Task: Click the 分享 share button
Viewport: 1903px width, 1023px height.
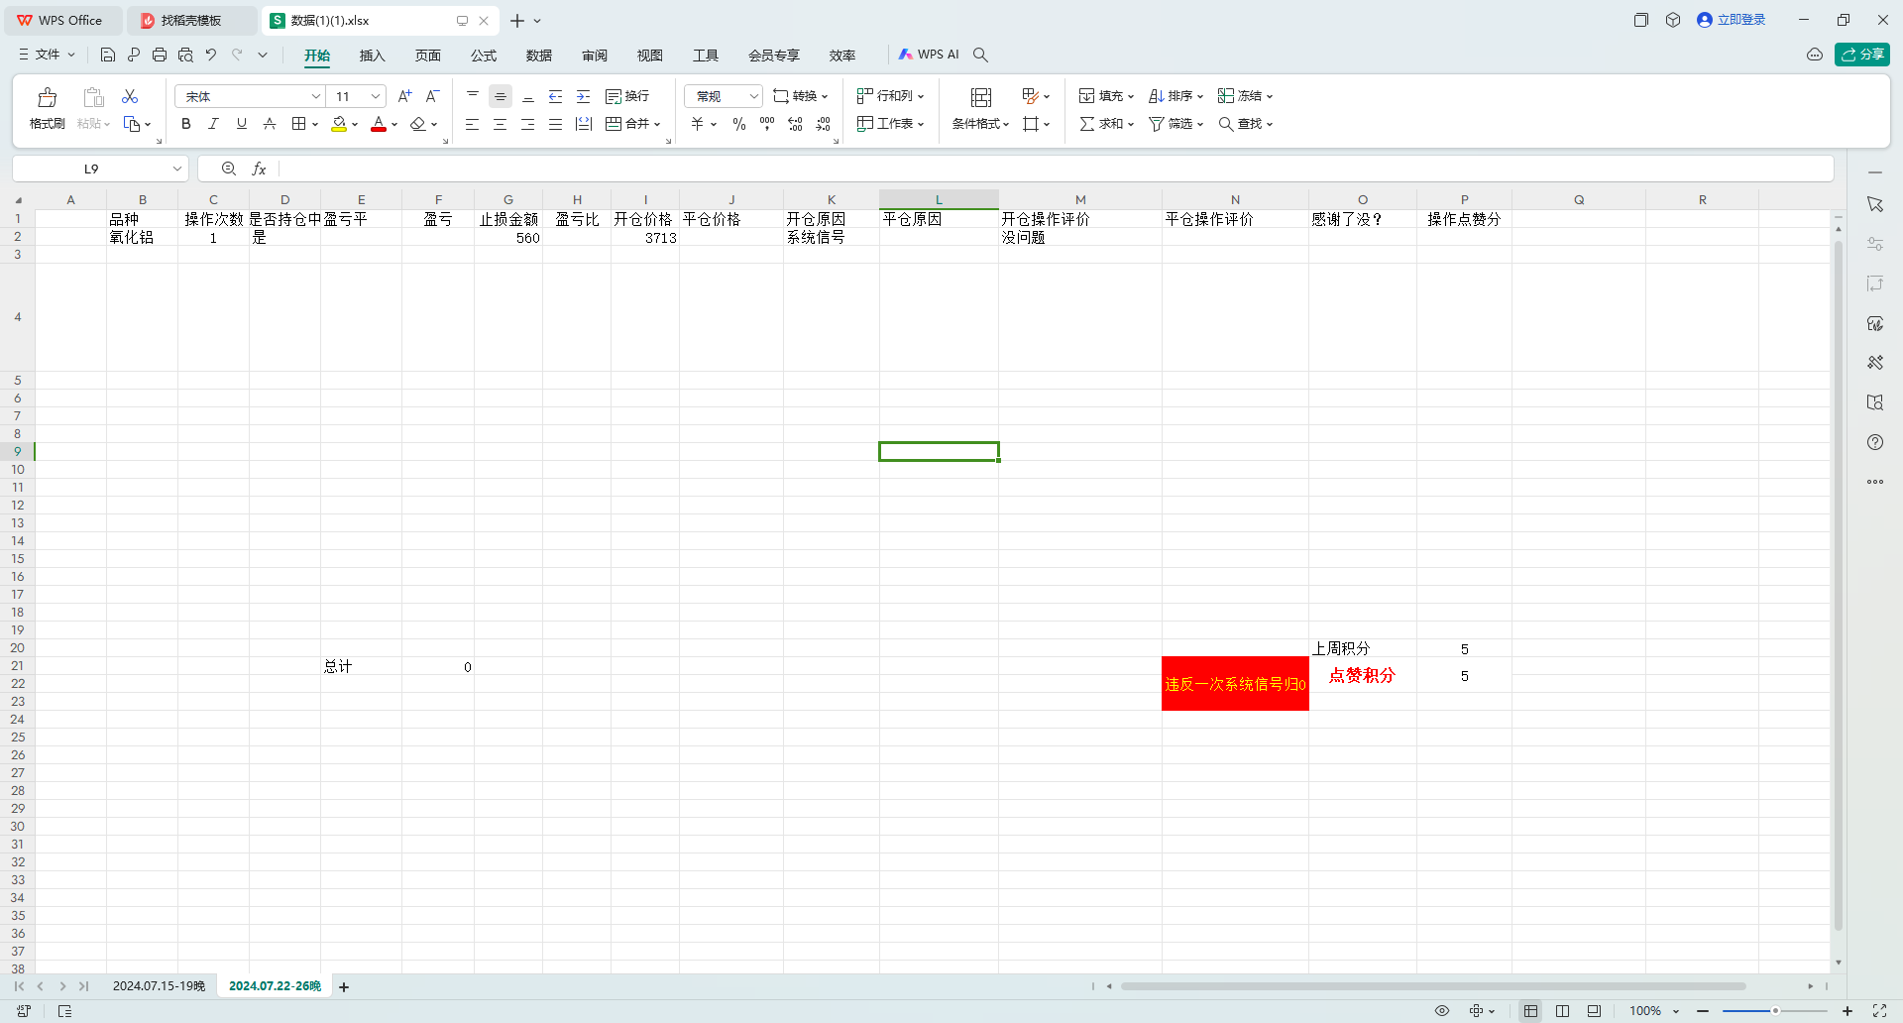Action: pos(1861,55)
